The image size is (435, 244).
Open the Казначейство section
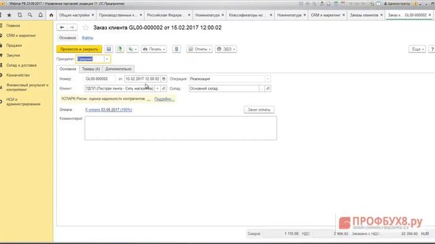[x=18, y=75]
